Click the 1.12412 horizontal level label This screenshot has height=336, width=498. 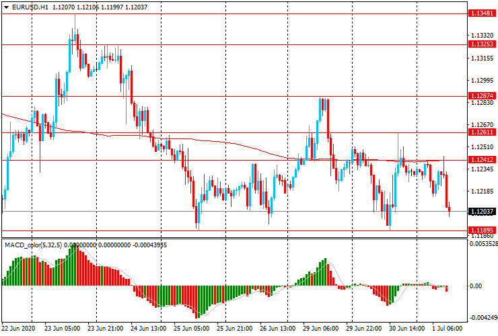coord(482,159)
